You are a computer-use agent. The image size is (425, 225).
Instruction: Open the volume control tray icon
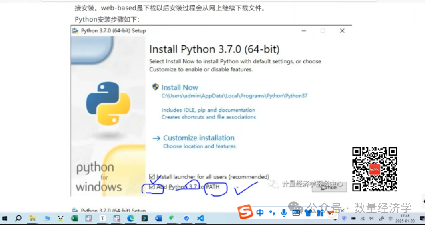point(371,218)
